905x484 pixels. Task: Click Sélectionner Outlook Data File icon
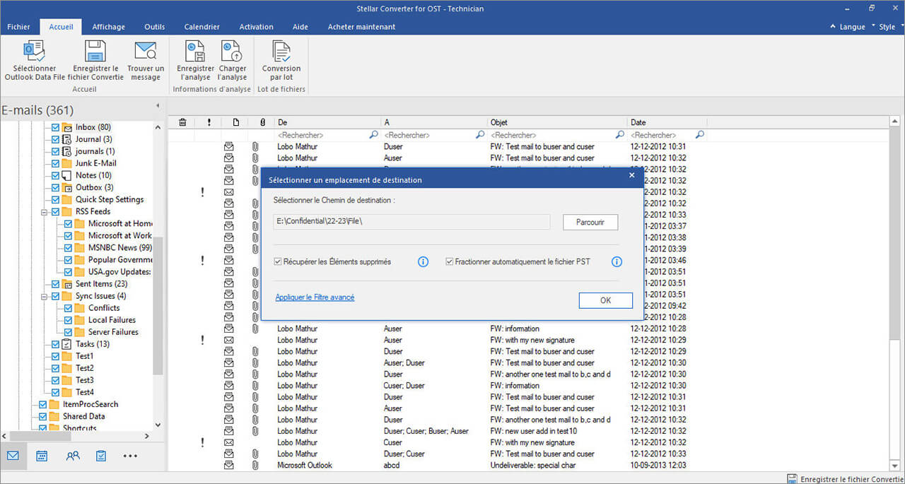(x=34, y=51)
